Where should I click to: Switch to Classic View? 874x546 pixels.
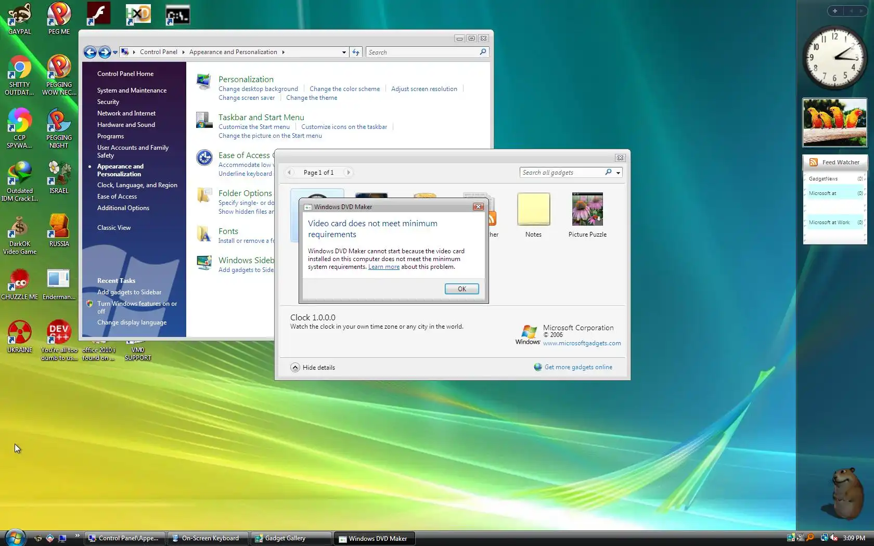pyautogui.click(x=114, y=228)
